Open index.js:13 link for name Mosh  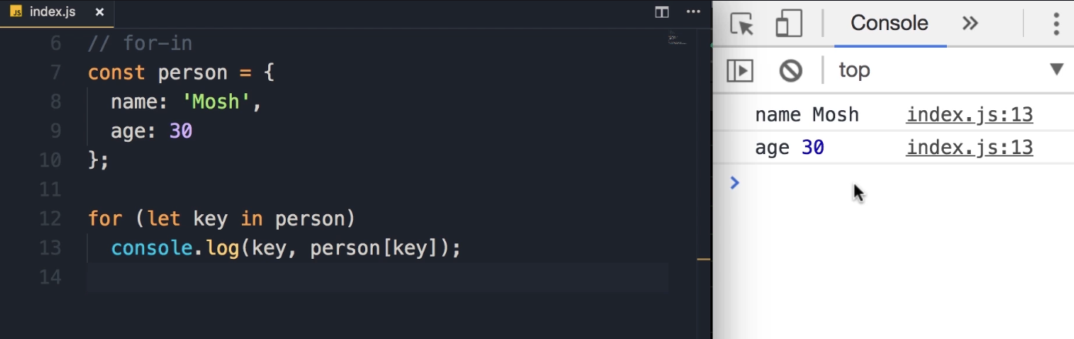969,115
